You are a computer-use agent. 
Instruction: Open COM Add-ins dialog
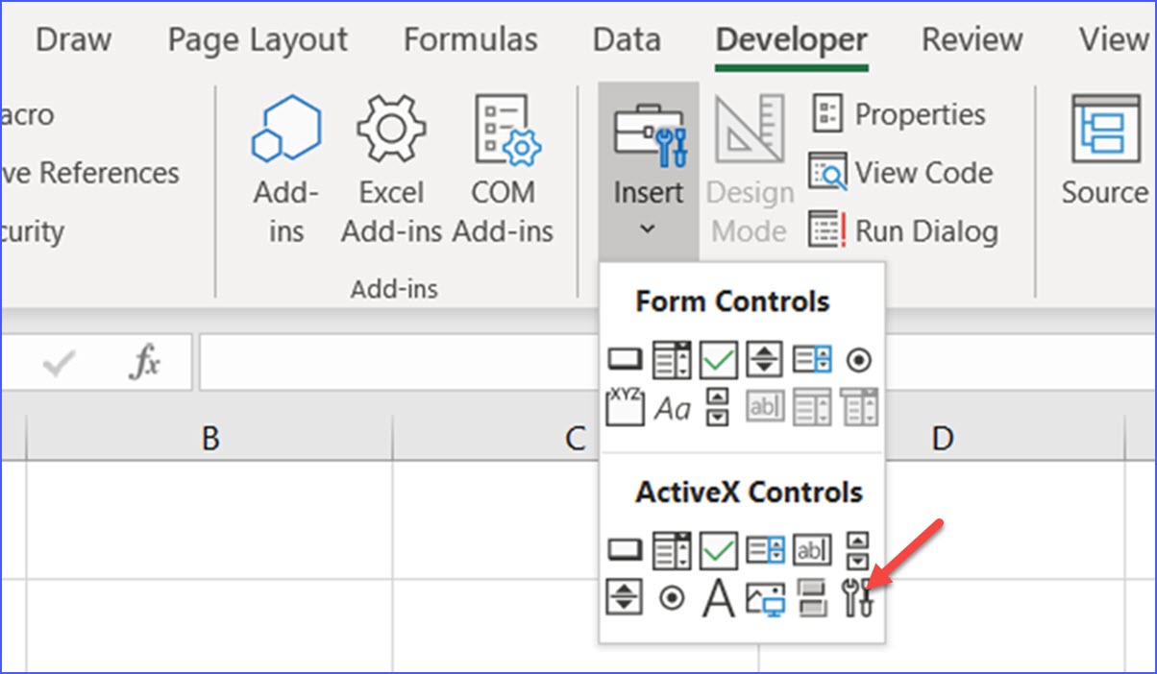pyautogui.click(x=503, y=171)
